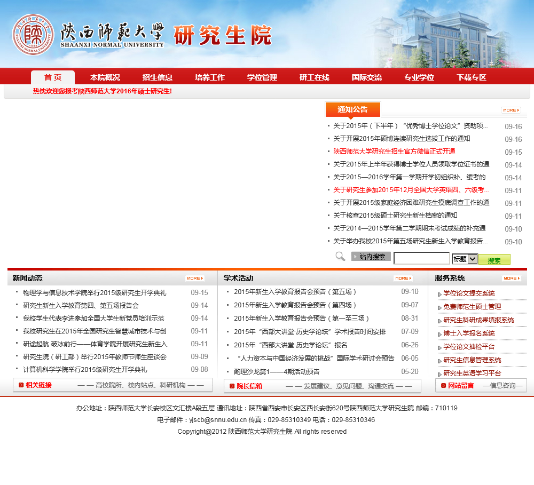Click the 热忱欢迎您报考 2016年硕士研究生 banner text

102,91
